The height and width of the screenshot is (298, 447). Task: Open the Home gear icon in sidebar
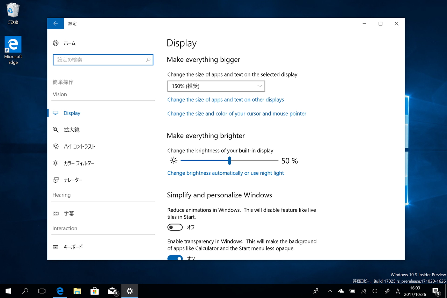(x=56, y=43)
